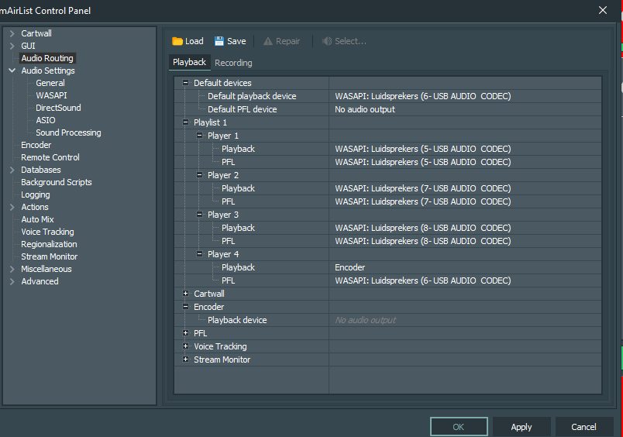Click the Save floppy disk icon
Screen dimensions: 623x437
219,41
